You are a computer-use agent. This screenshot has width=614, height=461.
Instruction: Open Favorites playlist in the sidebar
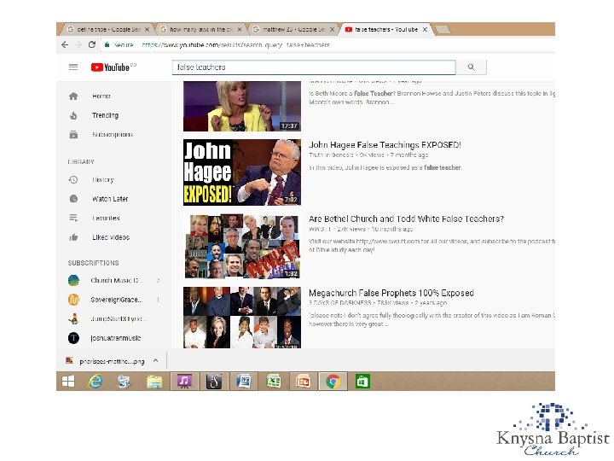106,218
